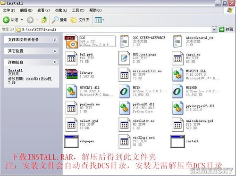The width and height of the screenshot is (236, 176).
Task: Select the library RAR archive icon
Action: (71, 74)
